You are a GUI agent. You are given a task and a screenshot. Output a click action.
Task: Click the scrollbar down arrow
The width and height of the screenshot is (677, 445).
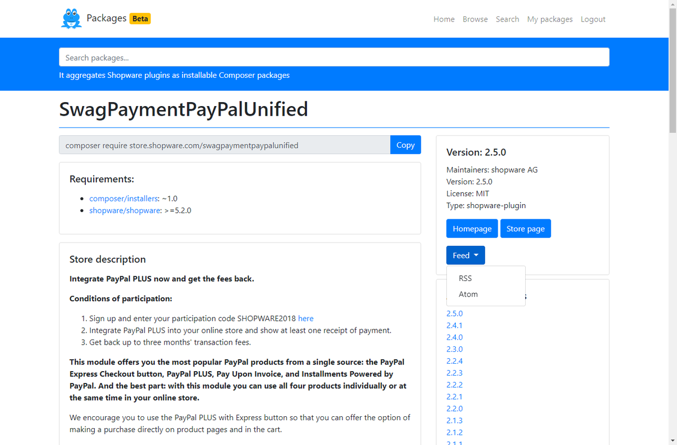pos(672,440)
